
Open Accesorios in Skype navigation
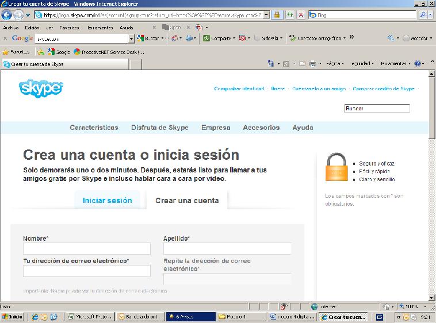(261, 128)
